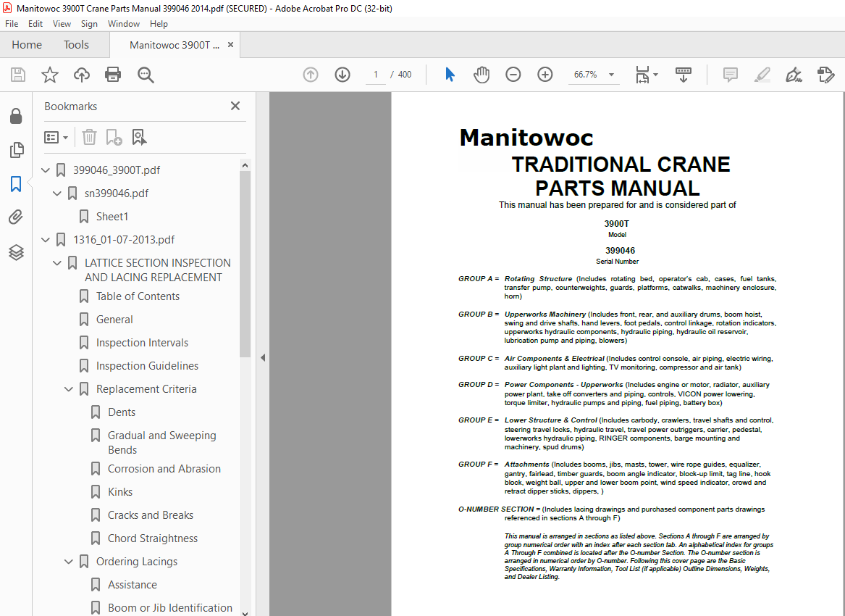This screenshot has width=845, height=616.
Task: Open the View menu
Action: (x=62, y=24)
